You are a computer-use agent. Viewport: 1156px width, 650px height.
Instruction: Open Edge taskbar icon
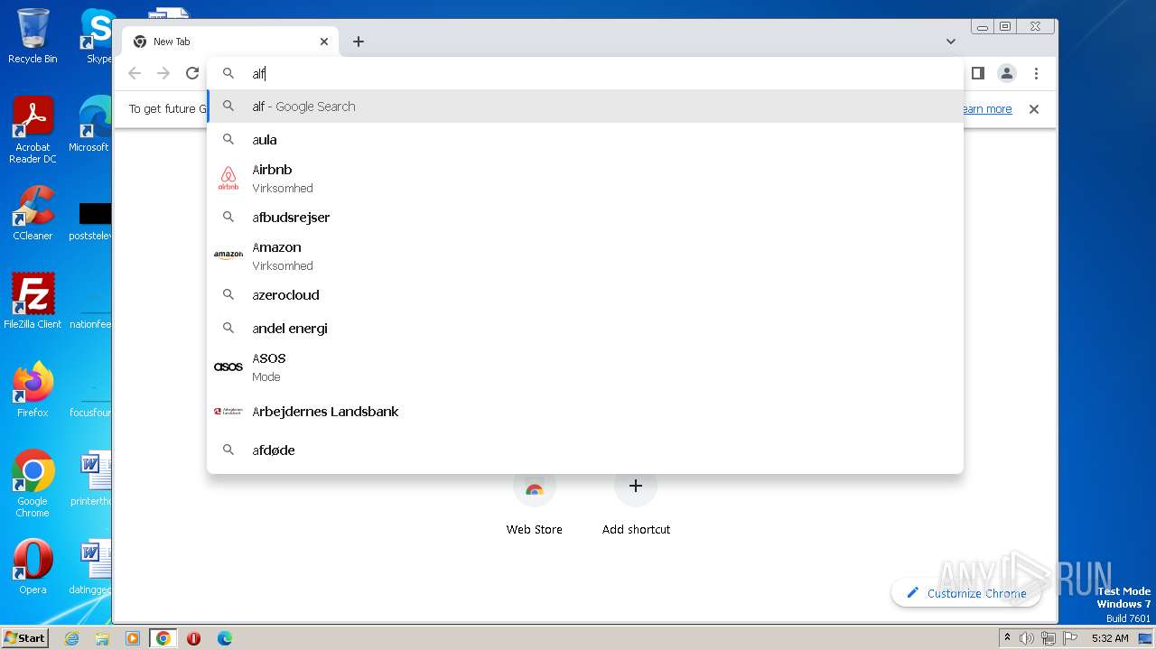[224, 638]
